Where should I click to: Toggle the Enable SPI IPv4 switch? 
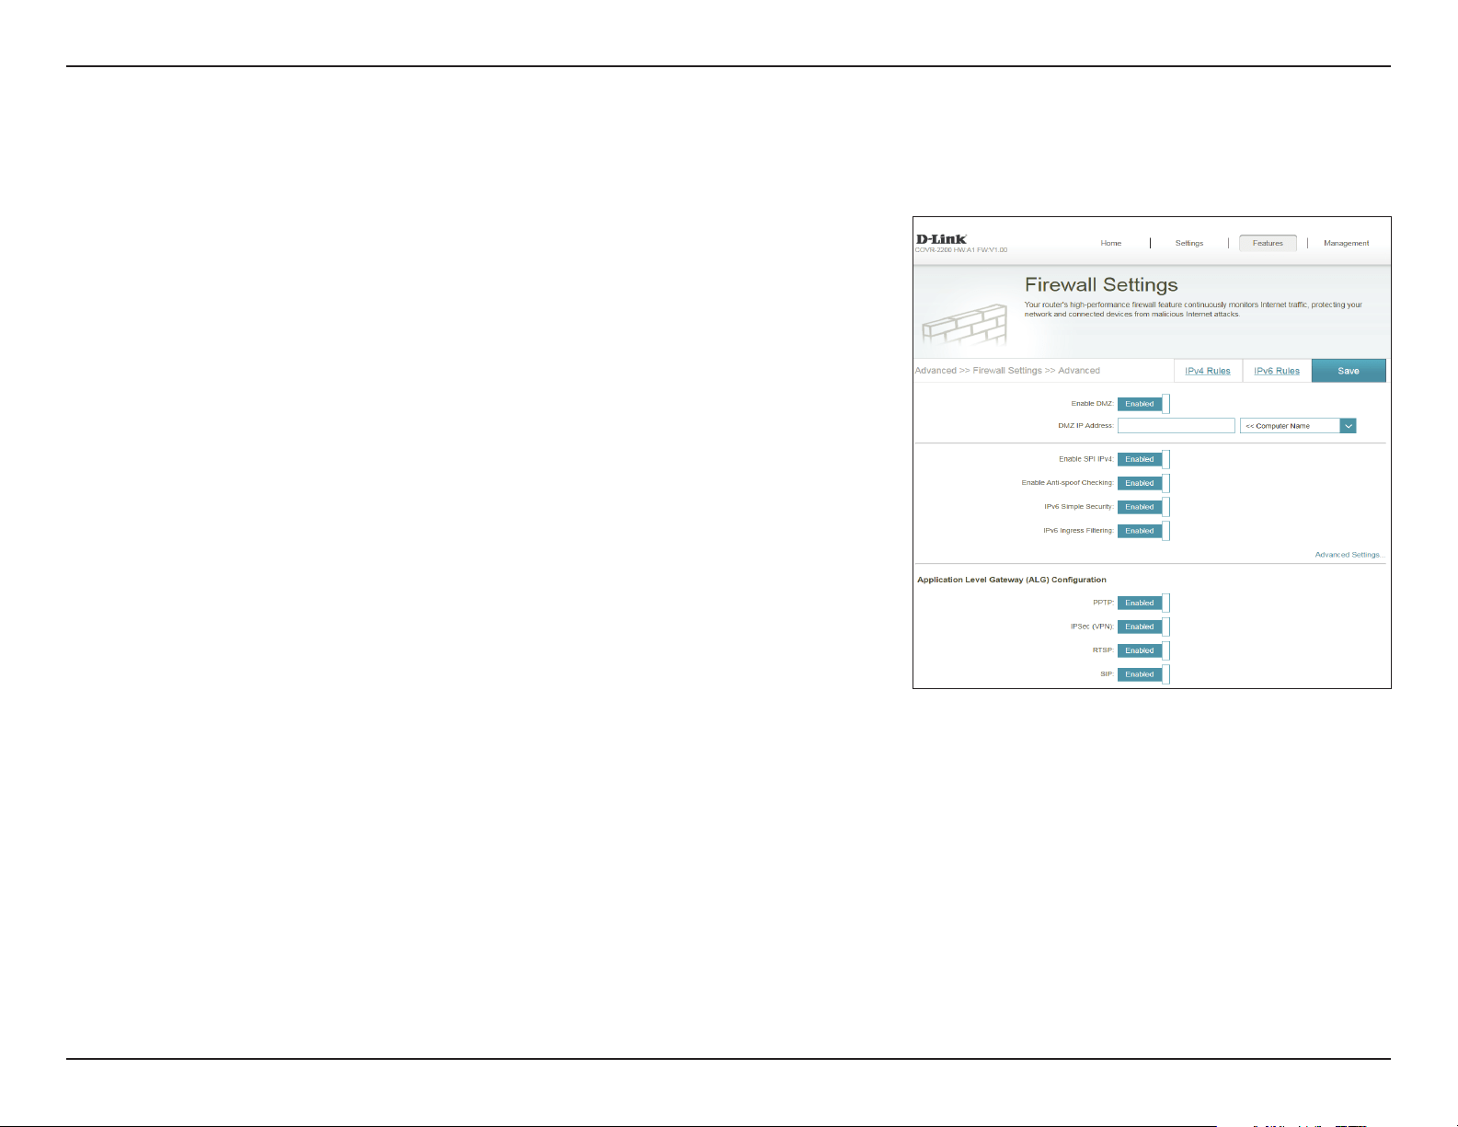[1143, 459]
